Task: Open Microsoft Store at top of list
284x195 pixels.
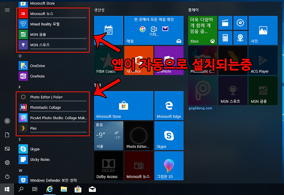Action: [x=53, y=4]
